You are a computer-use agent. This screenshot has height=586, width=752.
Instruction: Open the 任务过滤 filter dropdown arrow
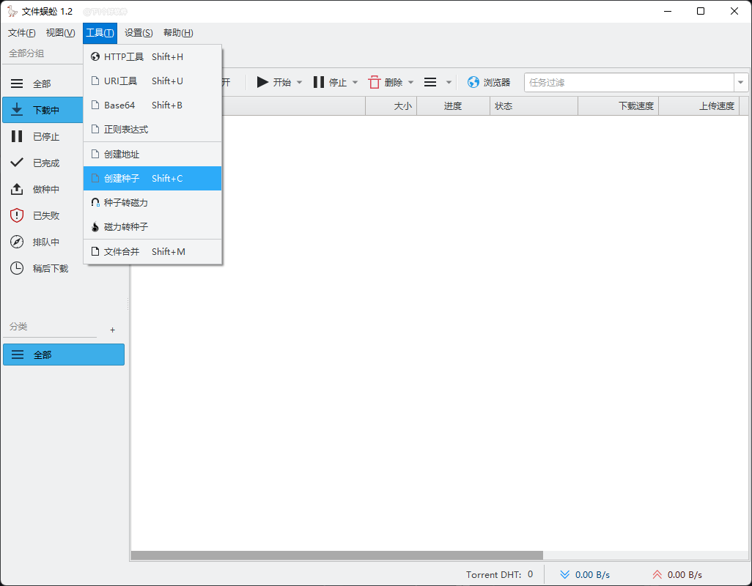click(x=740, y=83)
